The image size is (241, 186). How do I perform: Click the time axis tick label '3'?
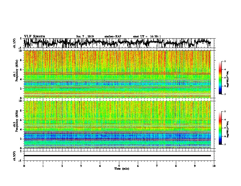pyautogui.click(x=81, y=166)
